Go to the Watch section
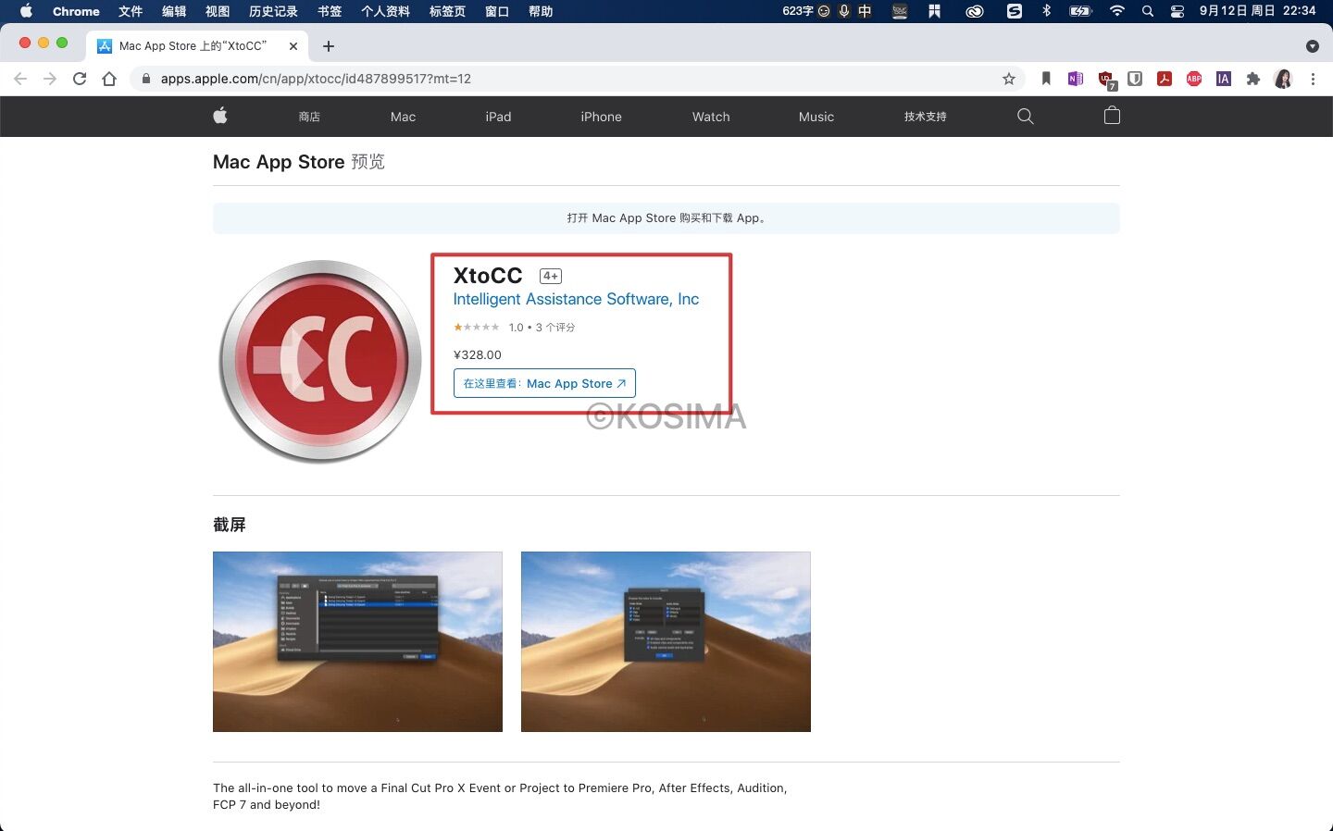 pyautogui.click(x=711, y=117)
